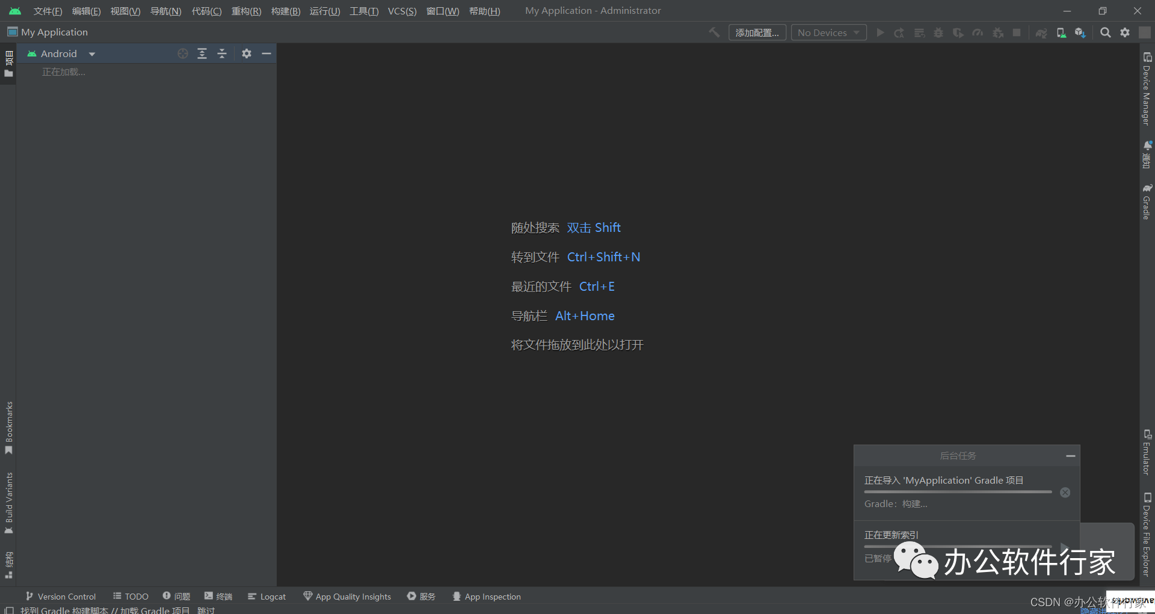
Task: Click the Apply Code Changes icon
Action: 919,32
